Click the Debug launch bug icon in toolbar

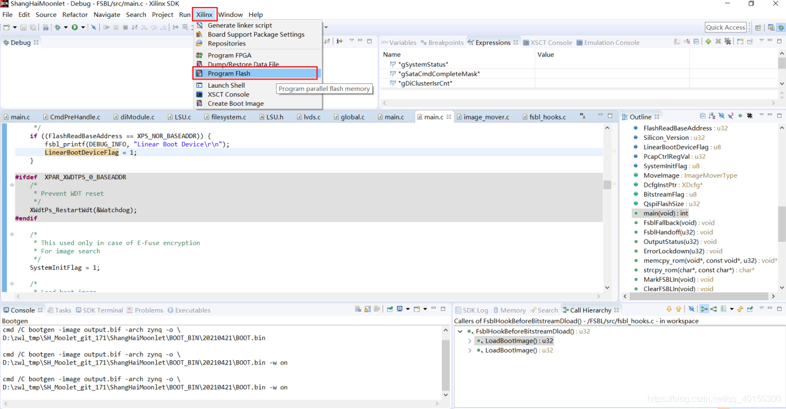tap(58, 27)
